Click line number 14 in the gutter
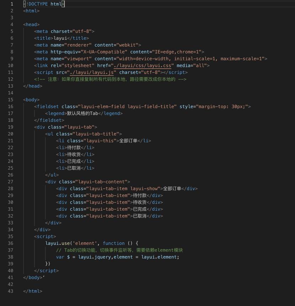 [x=11, y=93]
